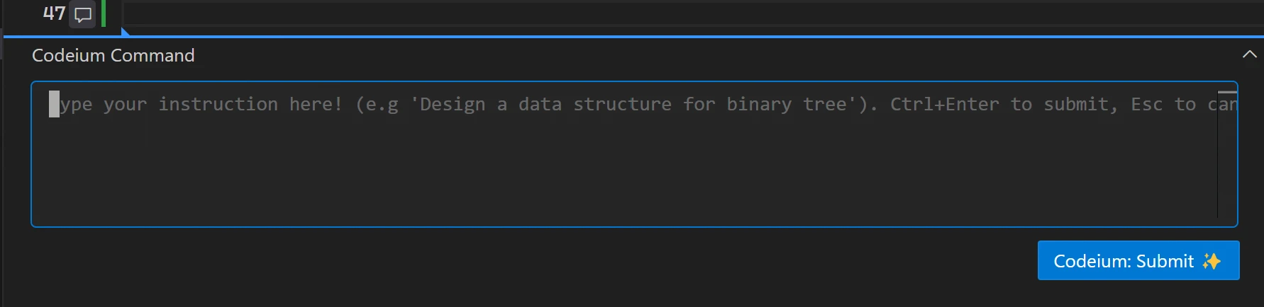Image resolution: width=1264 pixels, height=307 pixels.
Task: Click the sparkle icon on the Submit button
Action: [1212, 261]
